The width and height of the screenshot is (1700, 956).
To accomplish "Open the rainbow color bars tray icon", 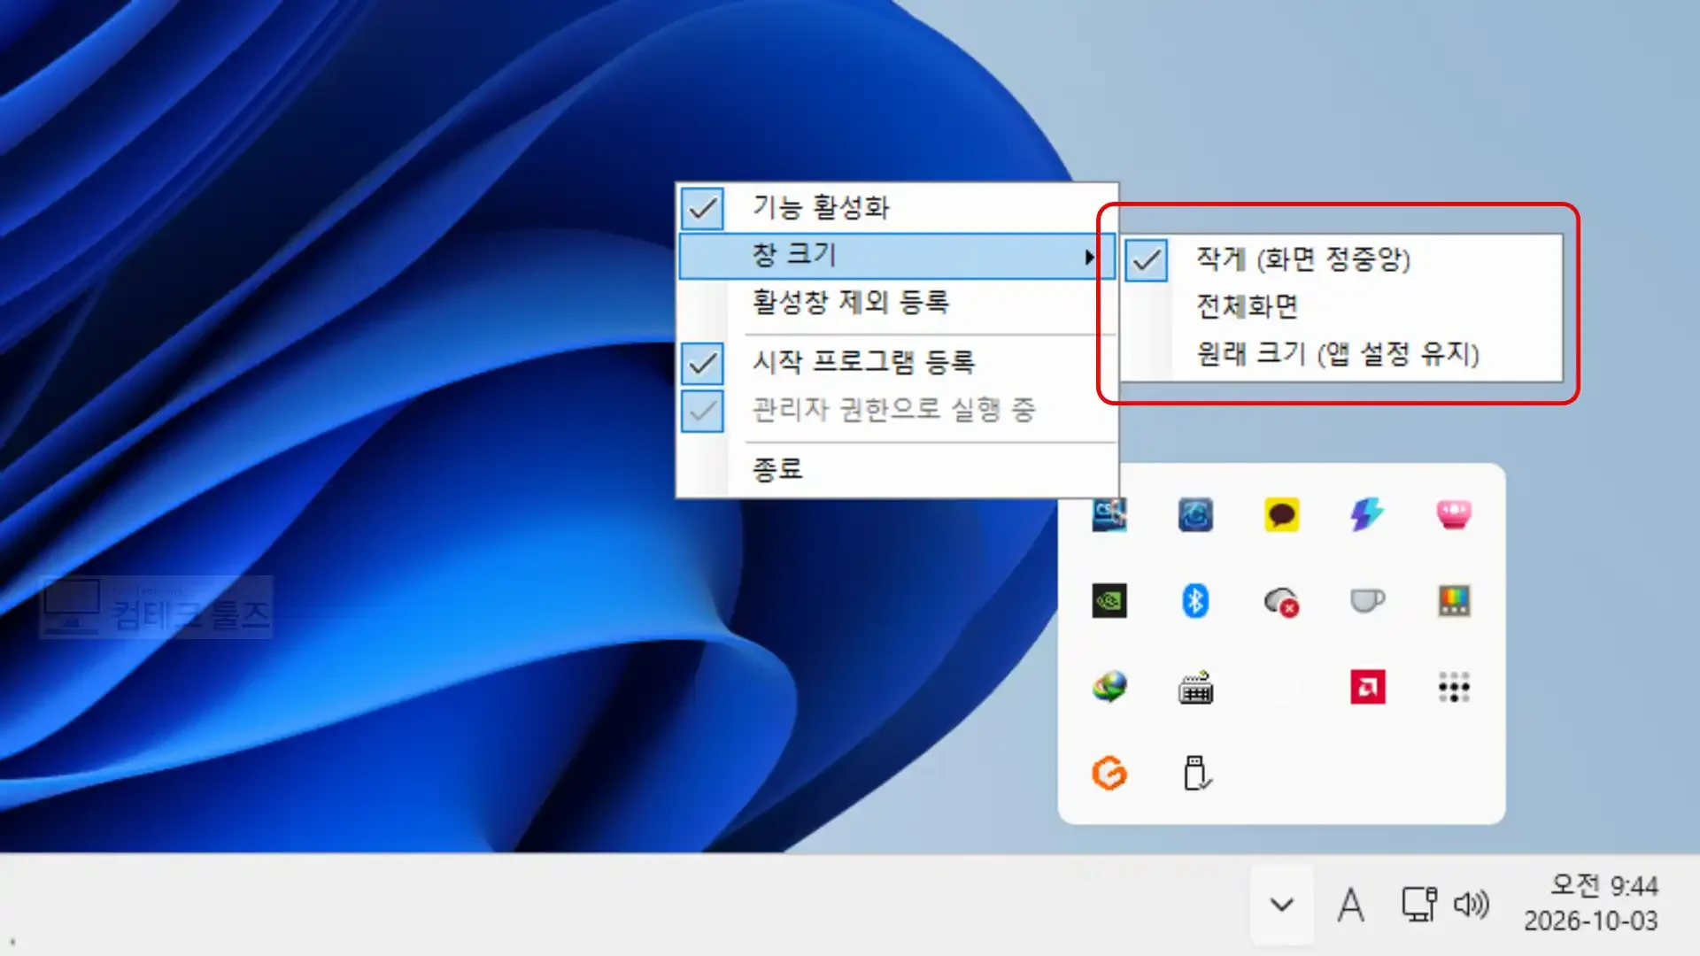I will click(1454, 601).
